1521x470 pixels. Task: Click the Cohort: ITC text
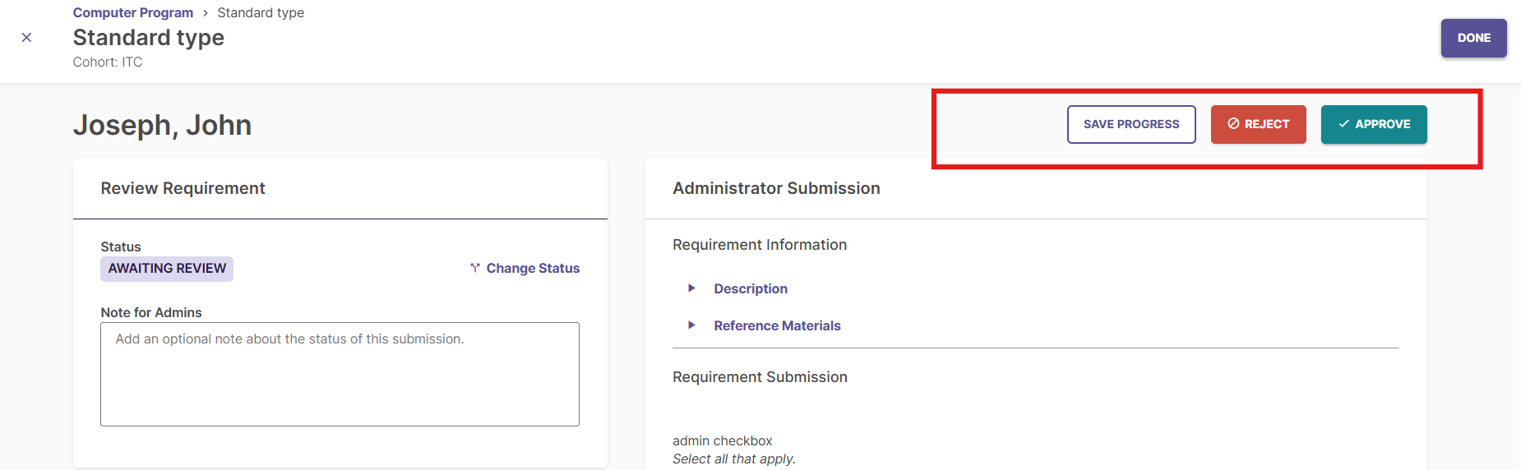coord(108,62)
